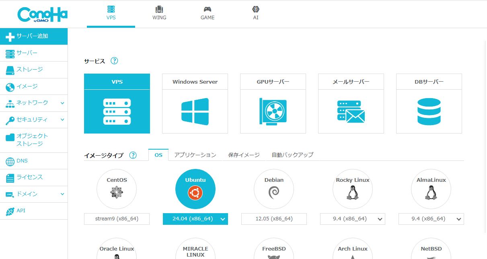This screenshot has width=487, height=259.
Task: Open the API item in sidebar
Action: (21, 211)
